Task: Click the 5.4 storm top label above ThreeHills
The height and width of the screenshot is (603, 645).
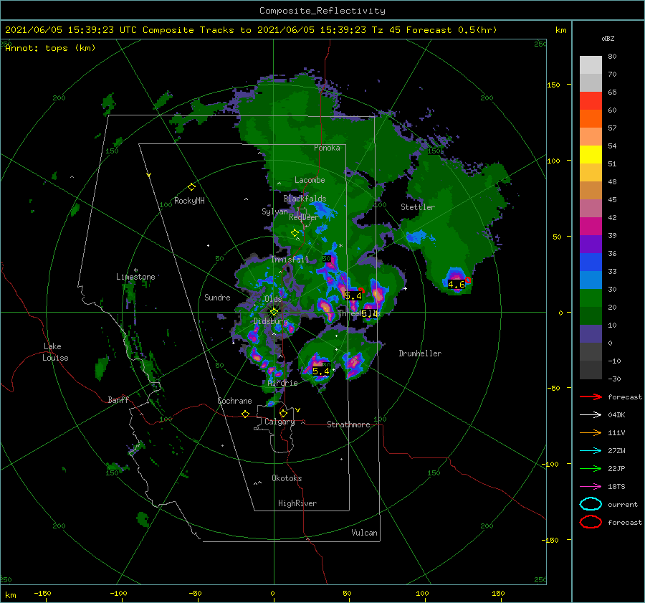Action: (x=353, y=295)
